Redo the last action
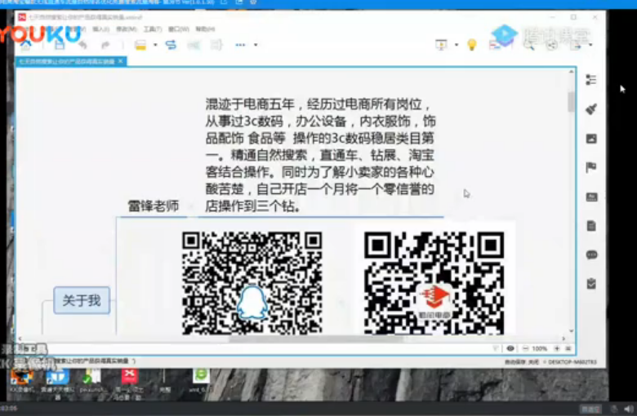The image size is (637, 416). (105, 45)
